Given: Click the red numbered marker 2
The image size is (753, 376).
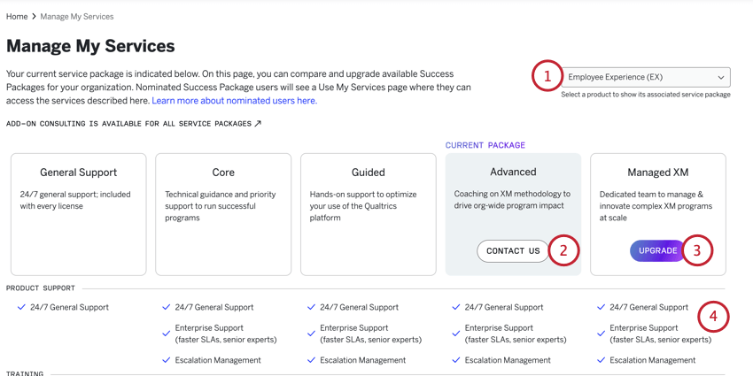Looking at the screenshot, I should click(563, 251).
